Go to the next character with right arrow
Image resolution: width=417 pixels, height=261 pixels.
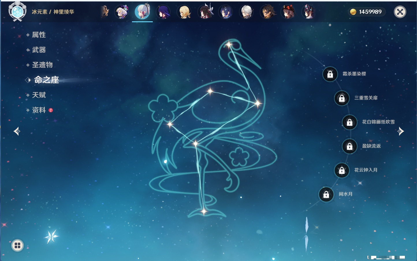[401, 131]
